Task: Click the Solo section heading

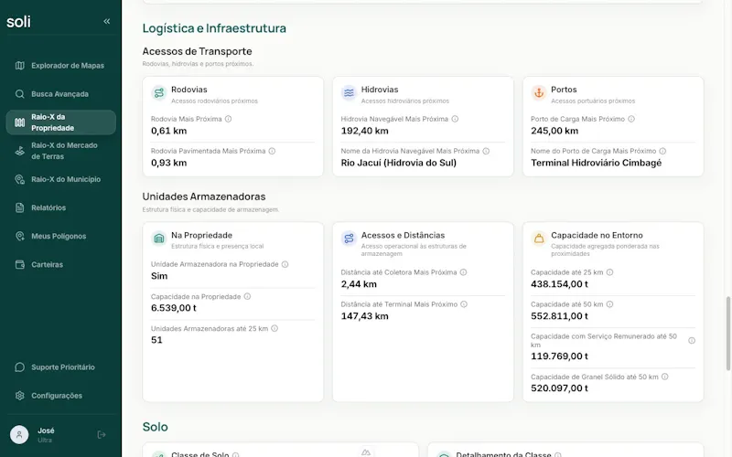Action: [x=155, y=427]
